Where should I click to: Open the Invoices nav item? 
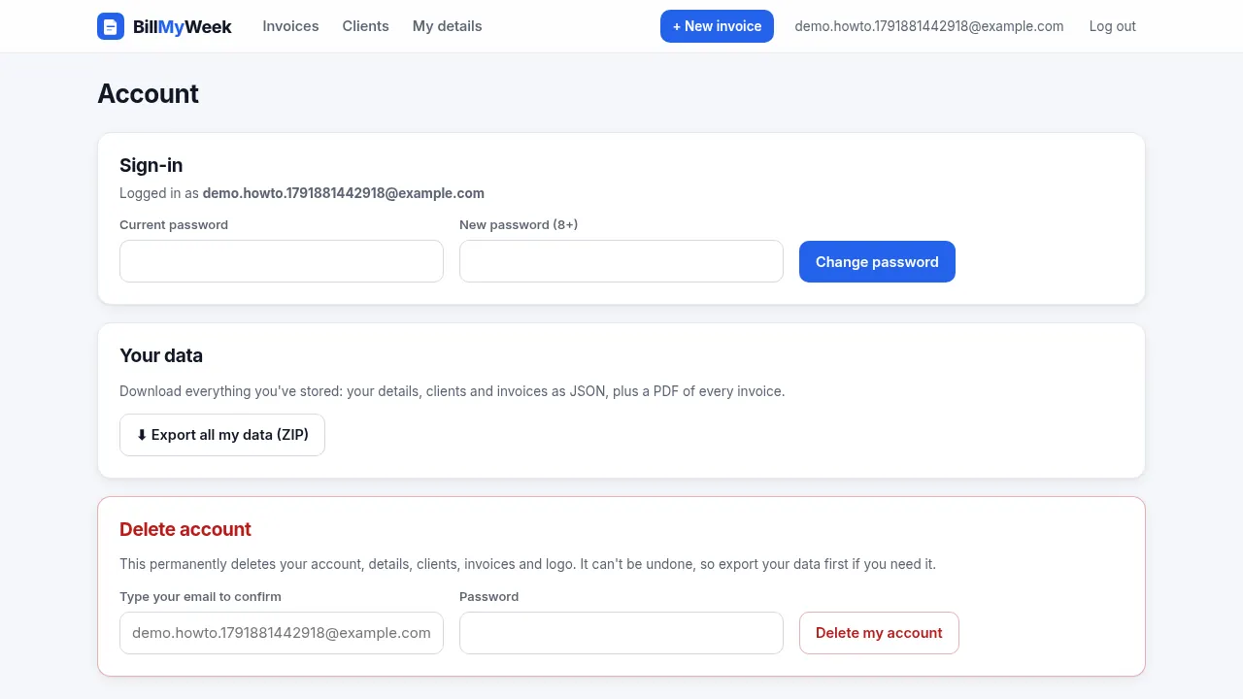(290, 26)
